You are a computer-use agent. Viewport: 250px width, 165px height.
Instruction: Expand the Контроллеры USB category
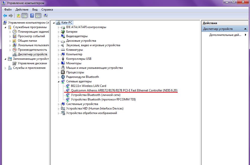point(58,59)
